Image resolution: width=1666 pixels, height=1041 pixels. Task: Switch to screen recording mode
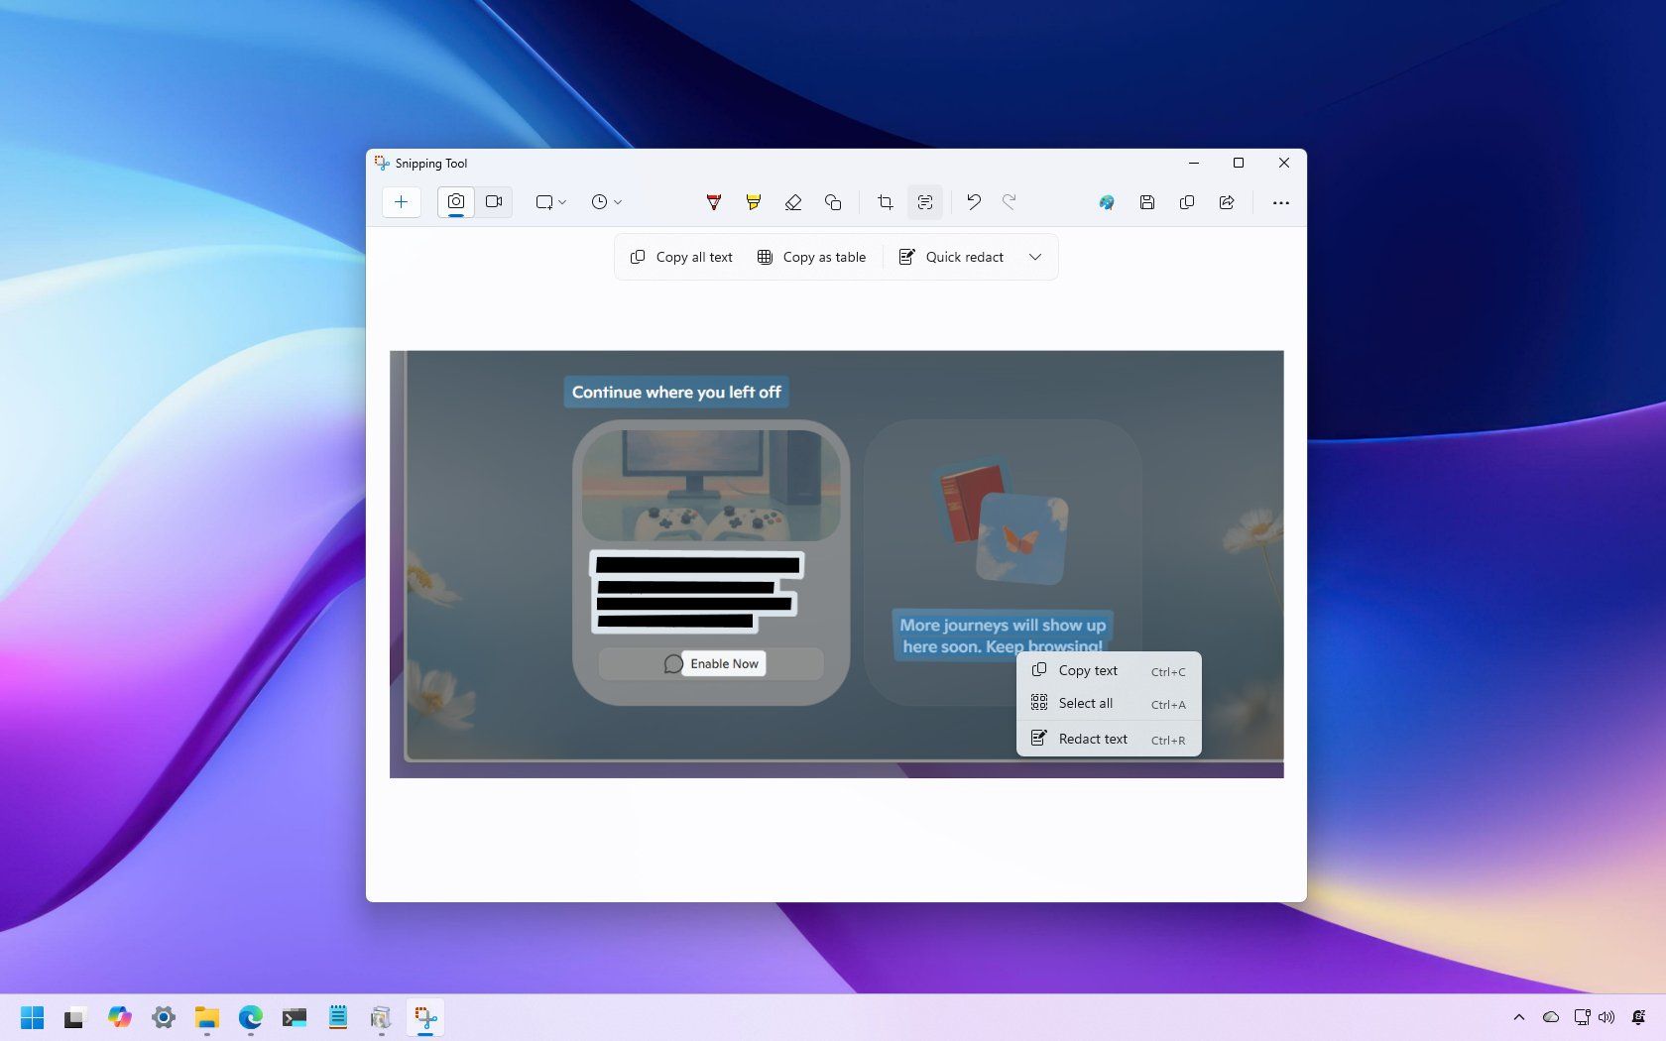point(494,201)
